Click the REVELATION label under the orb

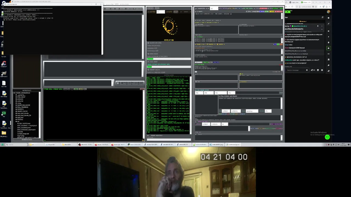point(169,40)
